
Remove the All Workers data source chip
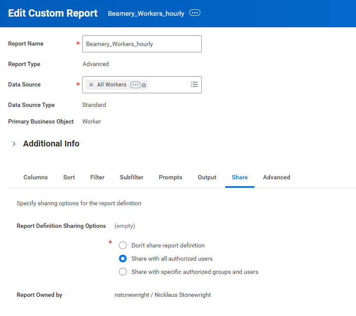(91, 85)
